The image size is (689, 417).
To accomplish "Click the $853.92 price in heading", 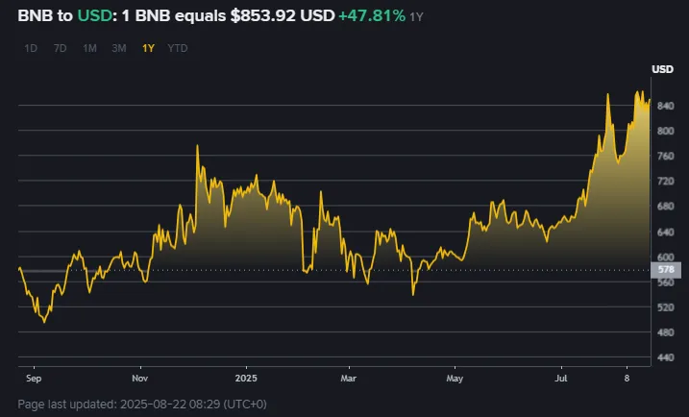I will (262, 15).
